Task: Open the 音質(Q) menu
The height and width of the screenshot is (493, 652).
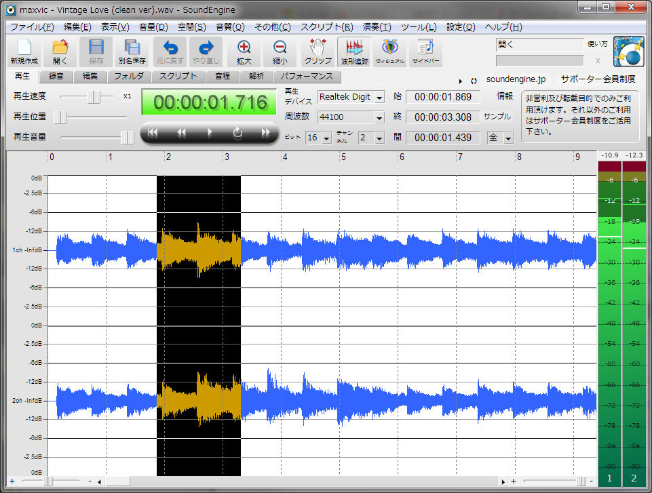Action: click(x=230, y=27)
